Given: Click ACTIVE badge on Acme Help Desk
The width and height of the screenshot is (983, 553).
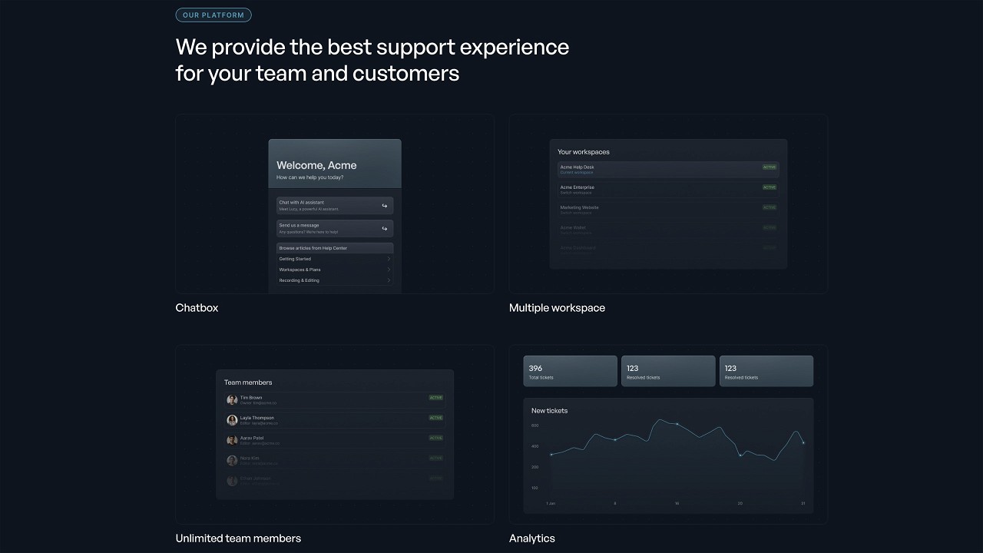Looking at the screenshot, I should click(770, 167).
